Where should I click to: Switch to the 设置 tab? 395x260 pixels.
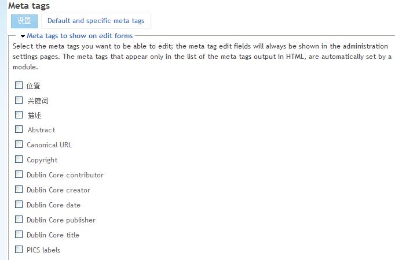(24, 21)
